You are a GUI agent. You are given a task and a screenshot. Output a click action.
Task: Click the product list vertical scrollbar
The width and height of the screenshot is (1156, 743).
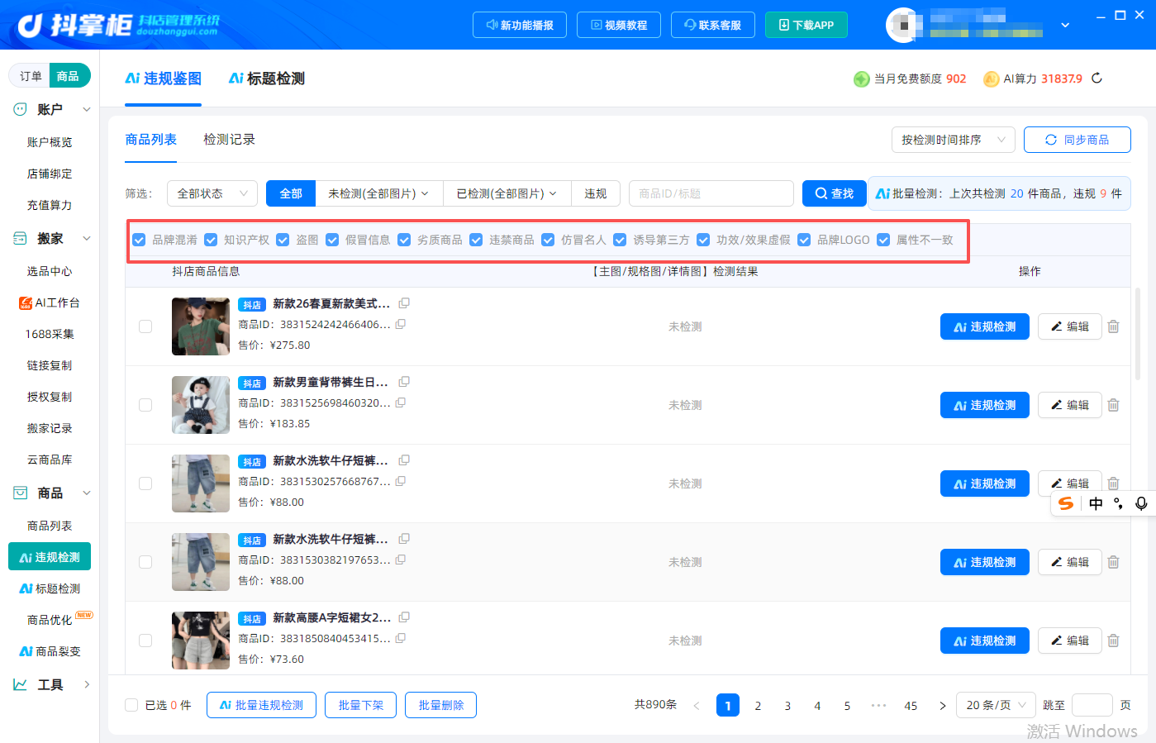coord(1138,333)
